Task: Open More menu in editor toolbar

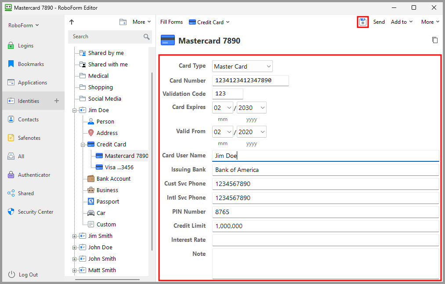Action: pos(430,22)
